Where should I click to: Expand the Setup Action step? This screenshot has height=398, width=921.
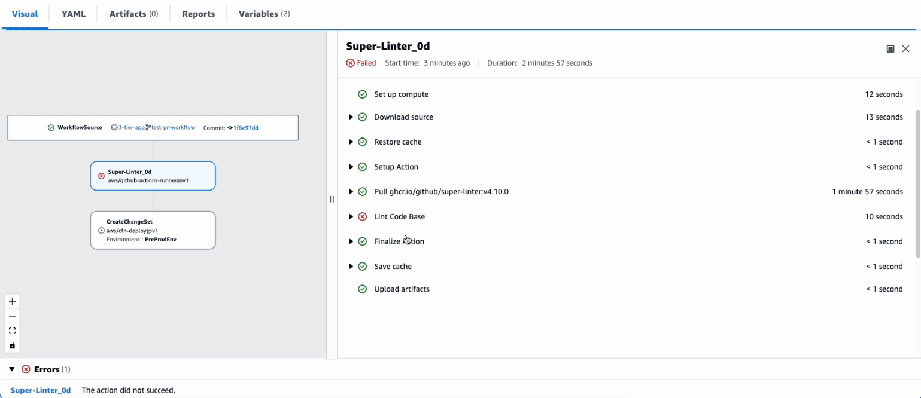(351, 167)
